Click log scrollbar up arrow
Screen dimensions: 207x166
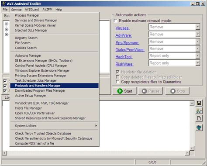click(192, 103)
